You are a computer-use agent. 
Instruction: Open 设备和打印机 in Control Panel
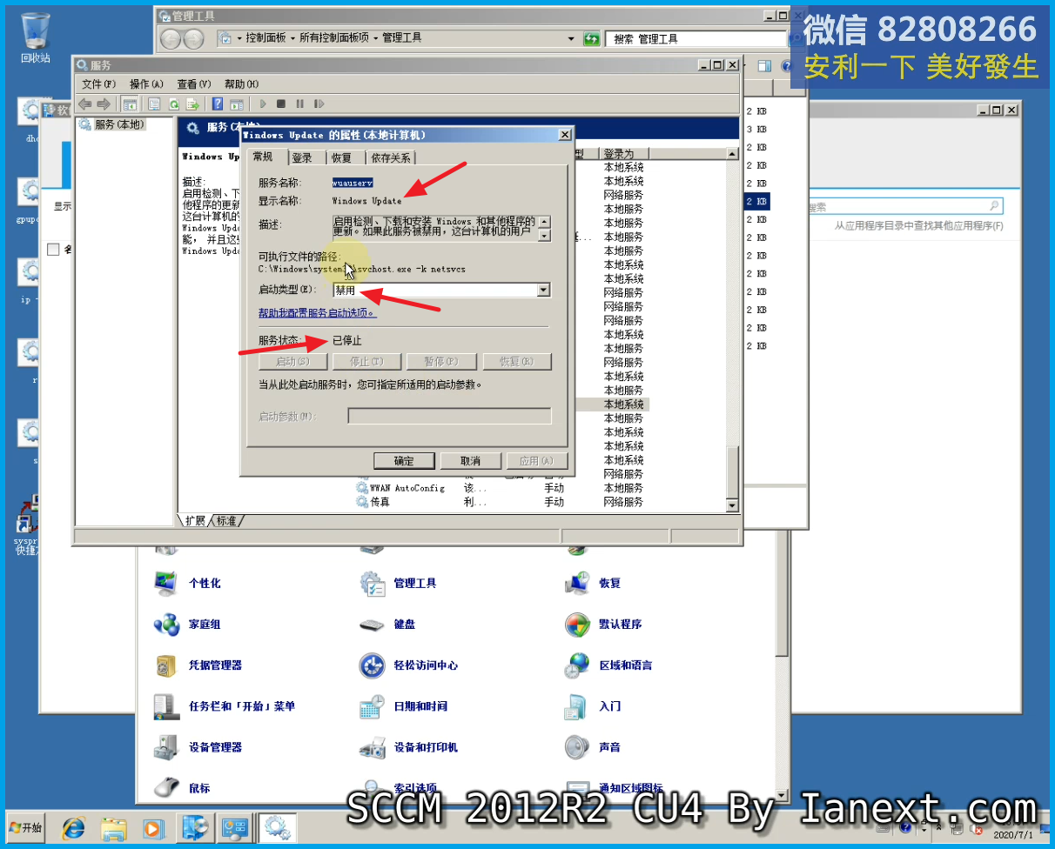pyautogui.click(x=425, y=746)
